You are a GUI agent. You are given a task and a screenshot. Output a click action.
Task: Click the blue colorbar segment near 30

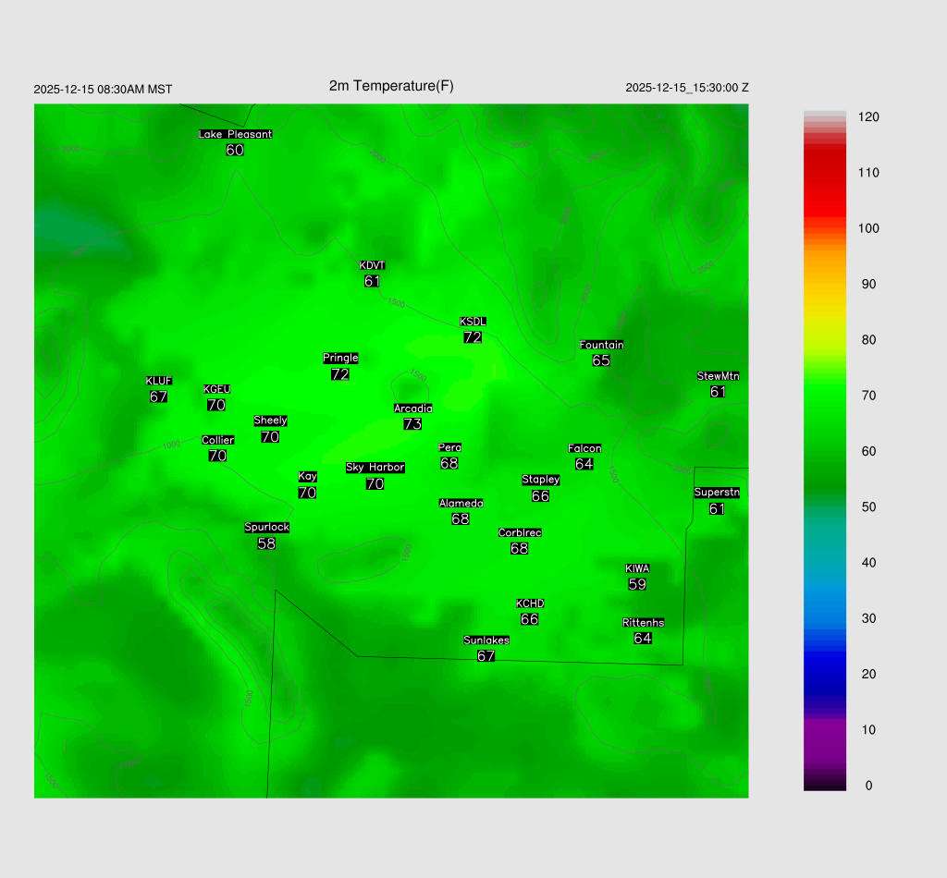824,618
